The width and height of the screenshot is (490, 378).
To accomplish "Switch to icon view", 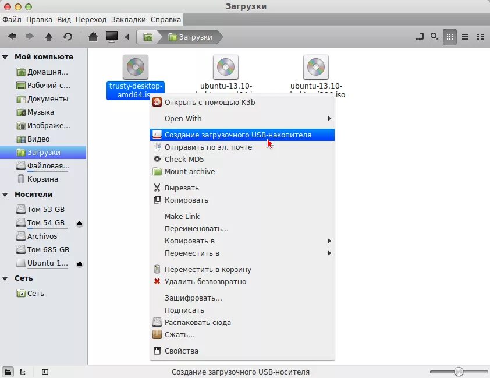I will [450, 37].
